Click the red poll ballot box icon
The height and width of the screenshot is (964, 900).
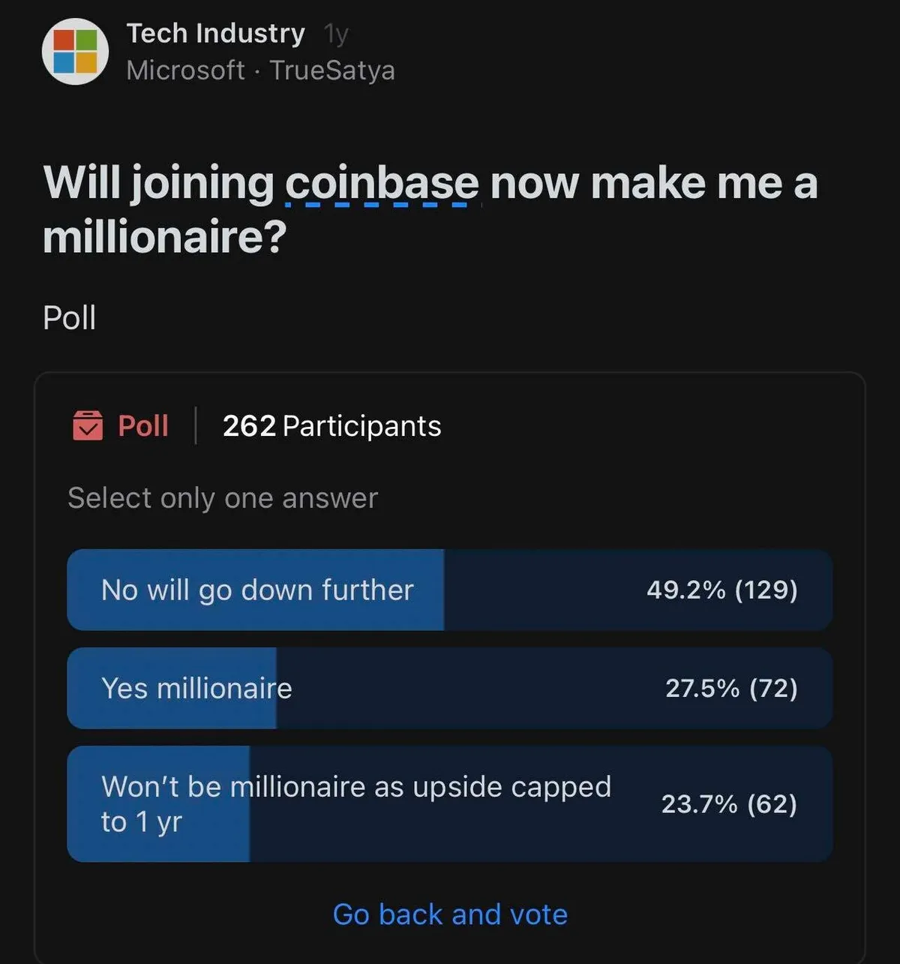pyautogui.click(x=88, y=425)
